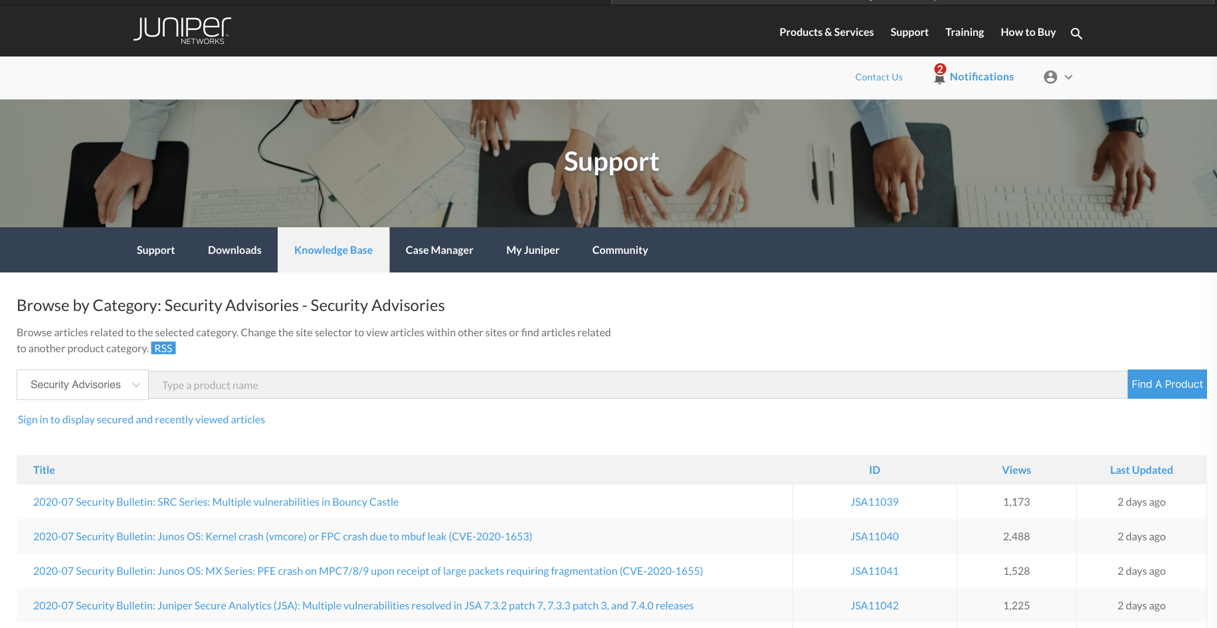This screenshot has height=628, width=1217.
Task: Switch to the Case Manager tab
Action: [x=439, y=250]
